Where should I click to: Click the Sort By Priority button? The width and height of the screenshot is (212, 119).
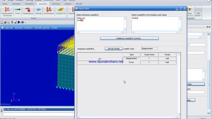click(114, 49)
